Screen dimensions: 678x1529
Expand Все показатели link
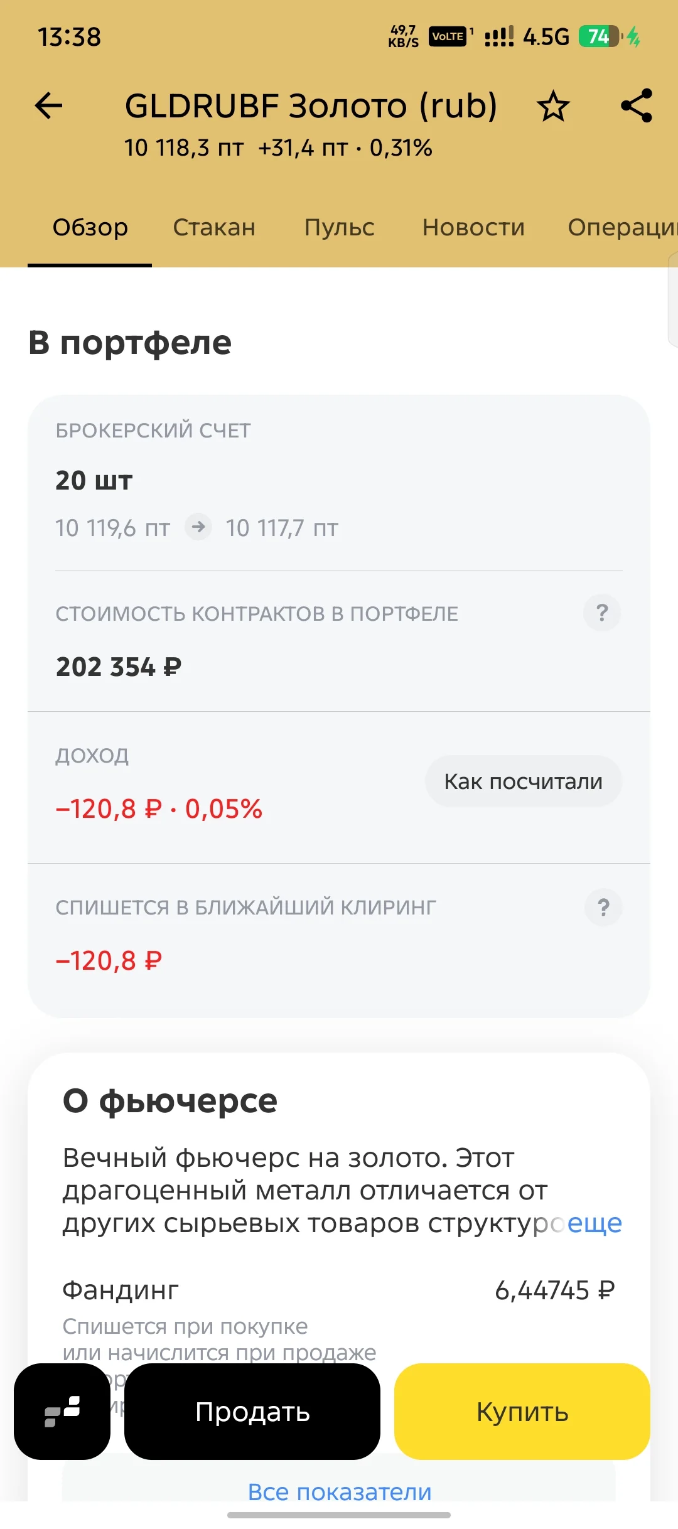340,1491
